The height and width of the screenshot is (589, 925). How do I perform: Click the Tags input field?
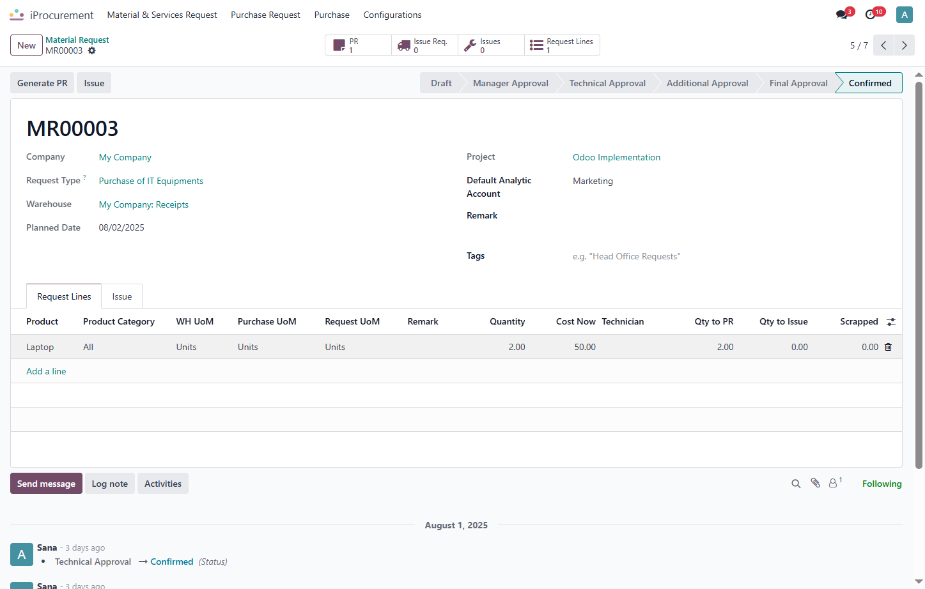[729, 256]
